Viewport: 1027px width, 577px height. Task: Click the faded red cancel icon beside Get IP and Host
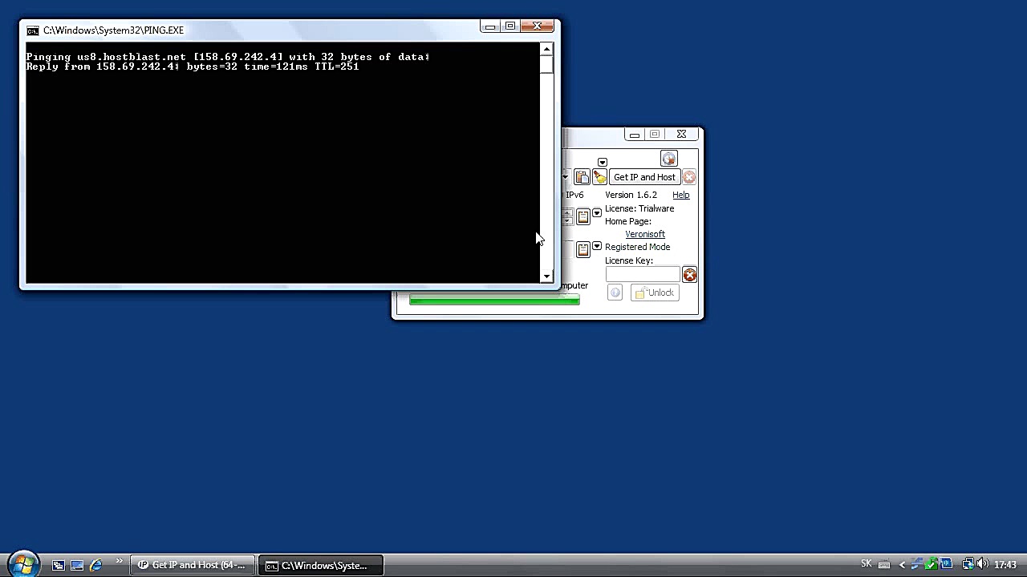click(x=689, y=177)
